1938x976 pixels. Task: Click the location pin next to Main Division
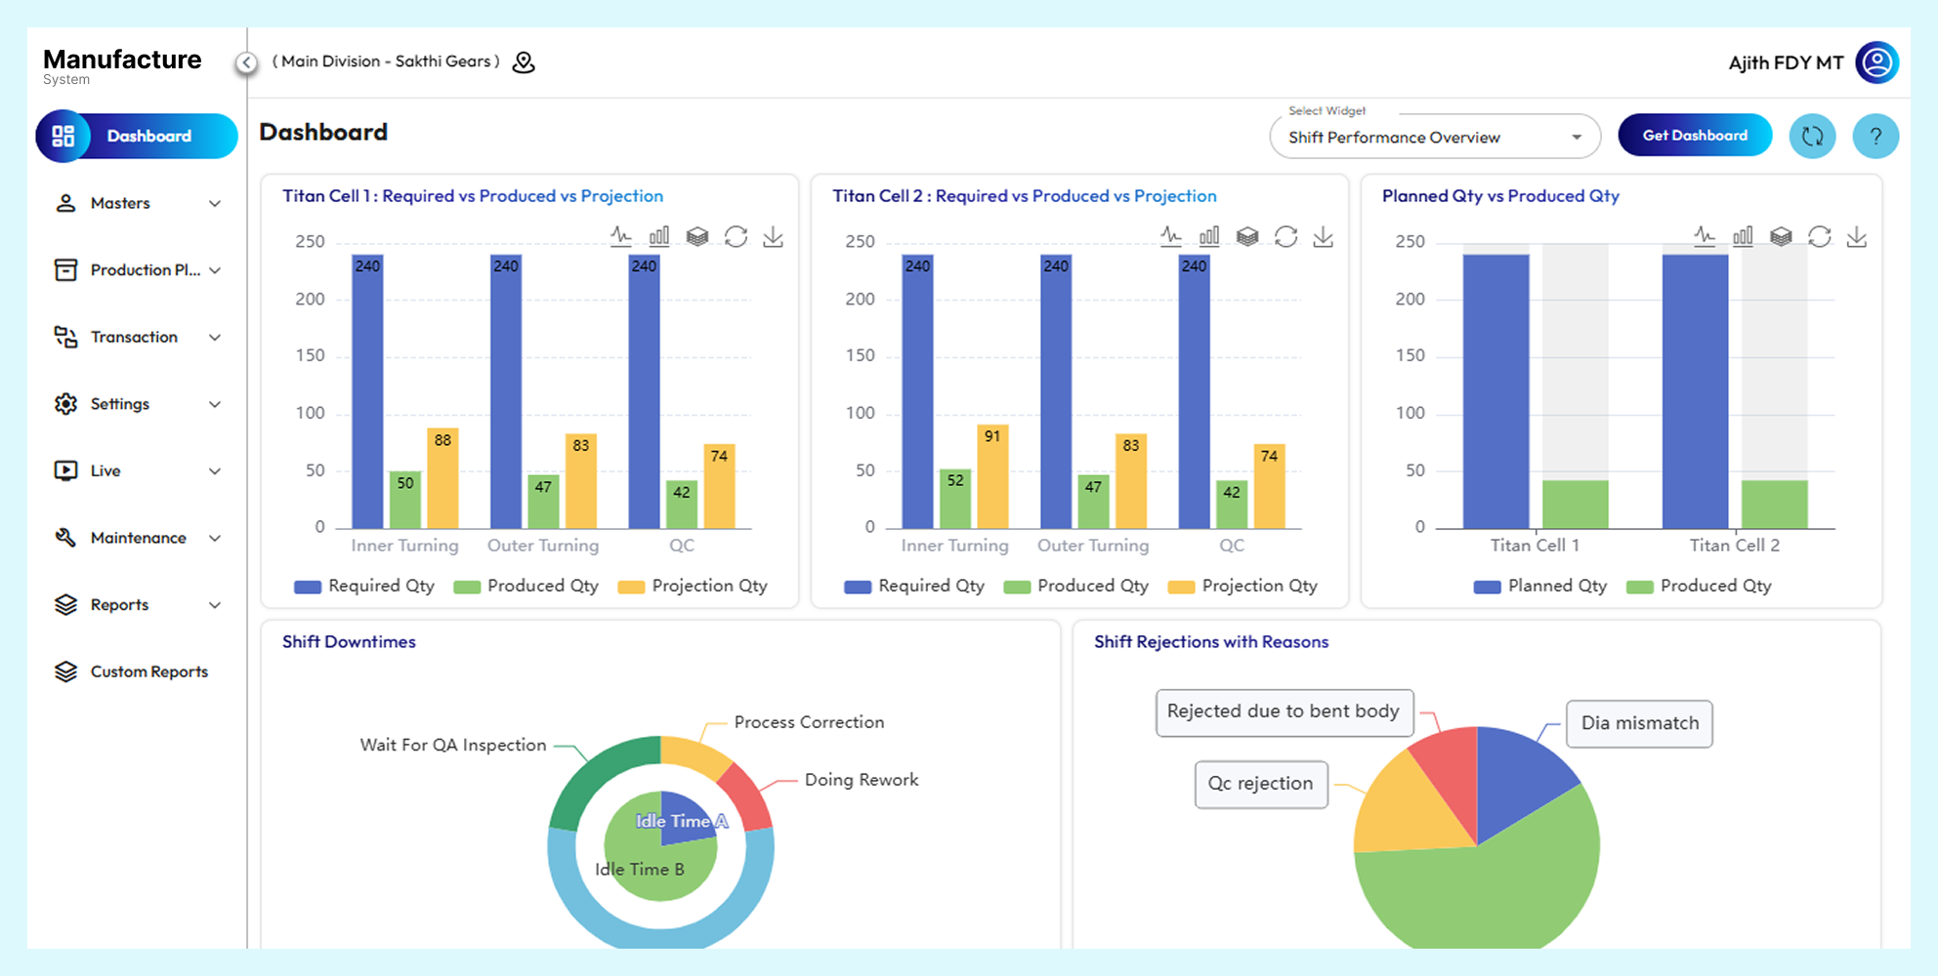524,61
